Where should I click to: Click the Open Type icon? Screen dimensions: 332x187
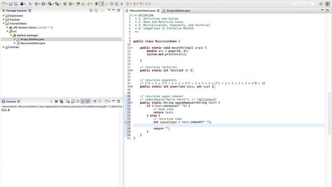78,4
